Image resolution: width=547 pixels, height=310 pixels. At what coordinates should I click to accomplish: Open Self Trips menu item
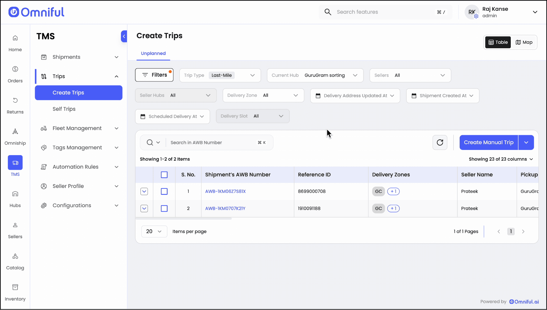[64, 109]
